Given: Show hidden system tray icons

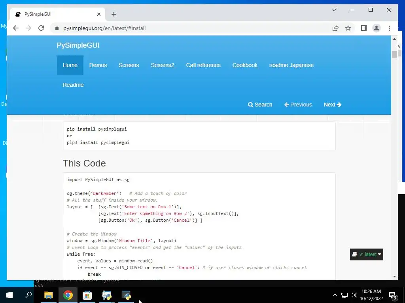Looking at the screenshot, I should tap(335, 295).
